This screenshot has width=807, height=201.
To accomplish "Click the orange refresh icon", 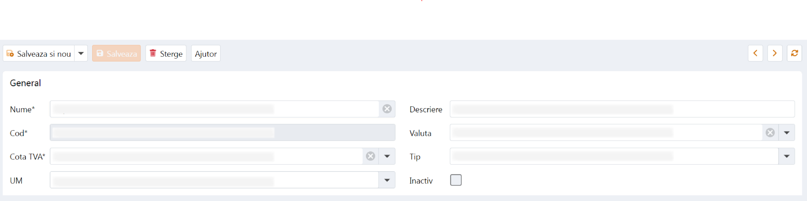I will (794, 53).
